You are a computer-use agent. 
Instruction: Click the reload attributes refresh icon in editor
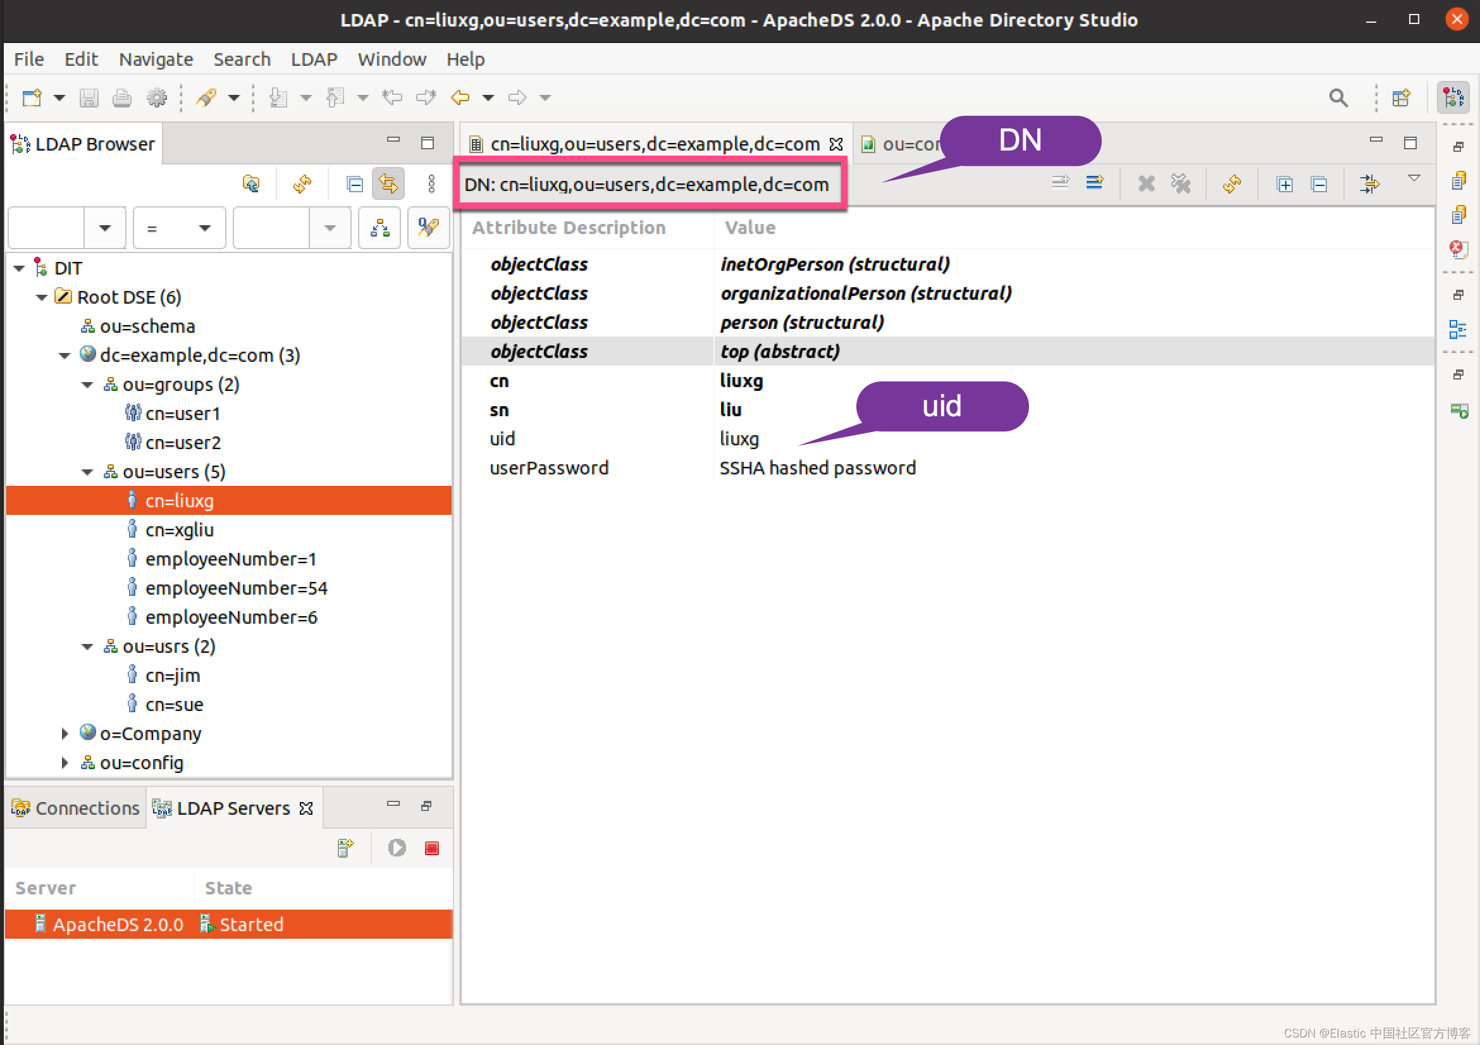(1232, 184)
